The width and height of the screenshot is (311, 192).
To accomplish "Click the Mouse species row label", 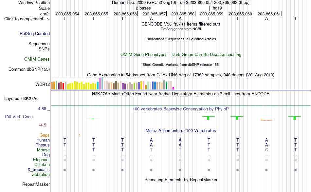I will [43, 150].
